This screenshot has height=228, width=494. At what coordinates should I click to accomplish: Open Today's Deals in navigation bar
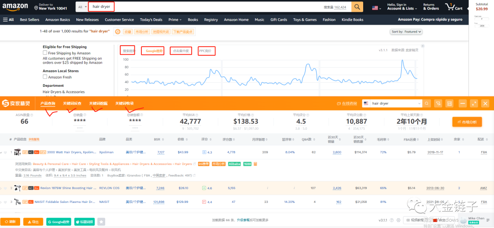click(151, 20)
